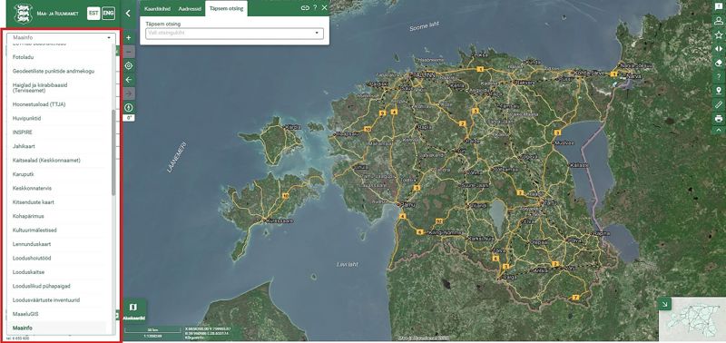Viewport: 726px width, 343px height.
Task: Open the feedback speech bubble icon
Action: pos(719,6)
